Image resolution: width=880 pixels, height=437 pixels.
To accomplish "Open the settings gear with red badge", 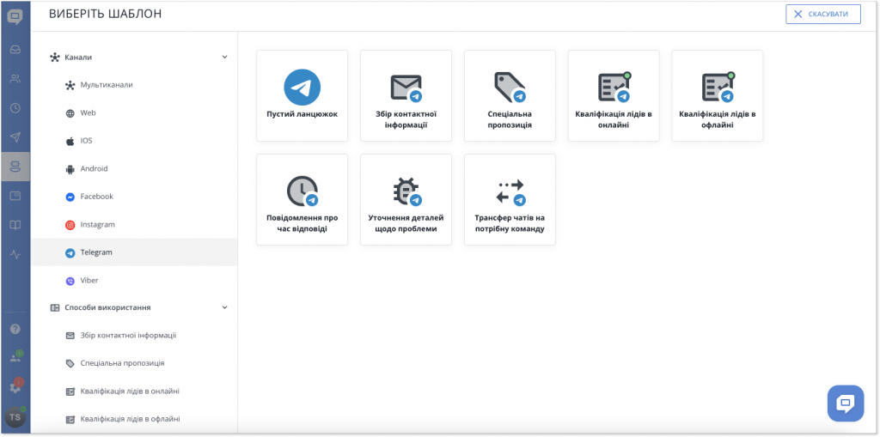I will [15, 387].
